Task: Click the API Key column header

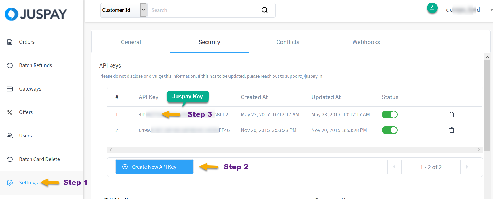Action: pyautogui.click(x=148, y=97)
